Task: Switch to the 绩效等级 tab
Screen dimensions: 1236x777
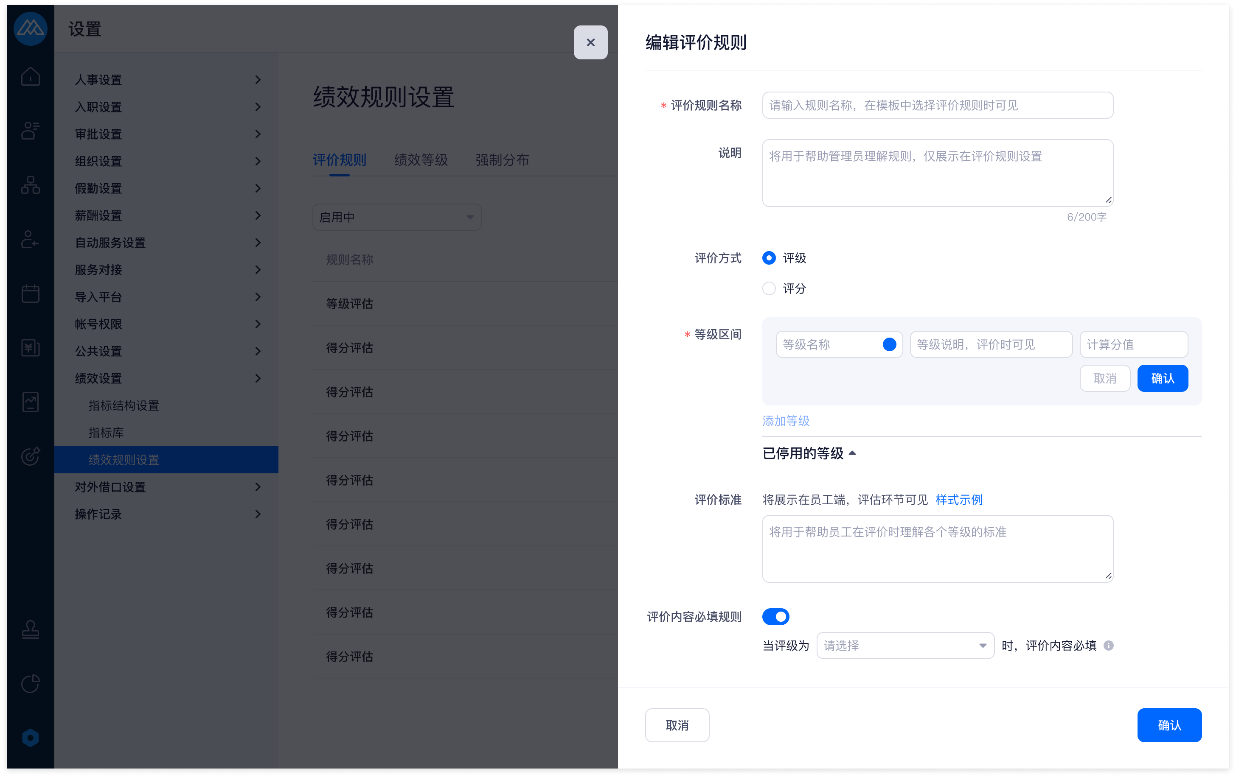Action: coord(421,160)
